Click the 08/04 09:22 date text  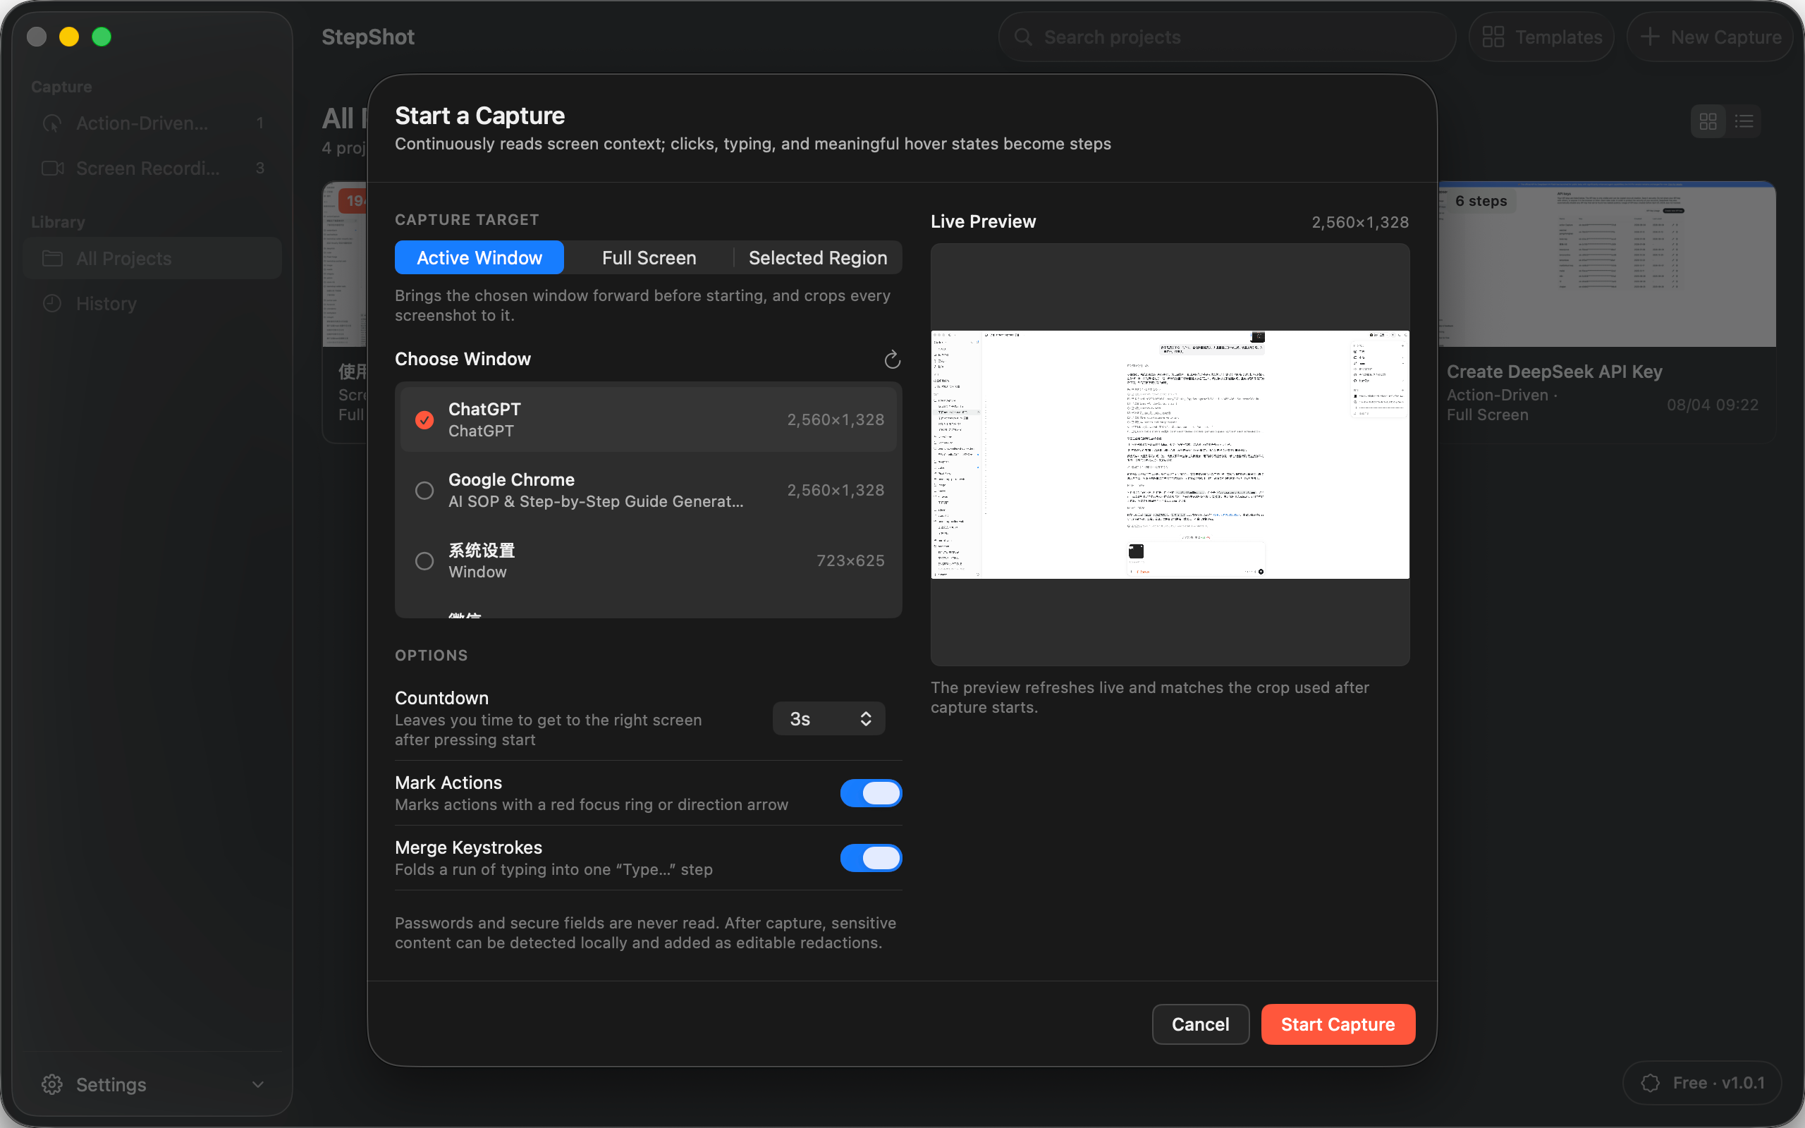click(x=1713, y=405)
